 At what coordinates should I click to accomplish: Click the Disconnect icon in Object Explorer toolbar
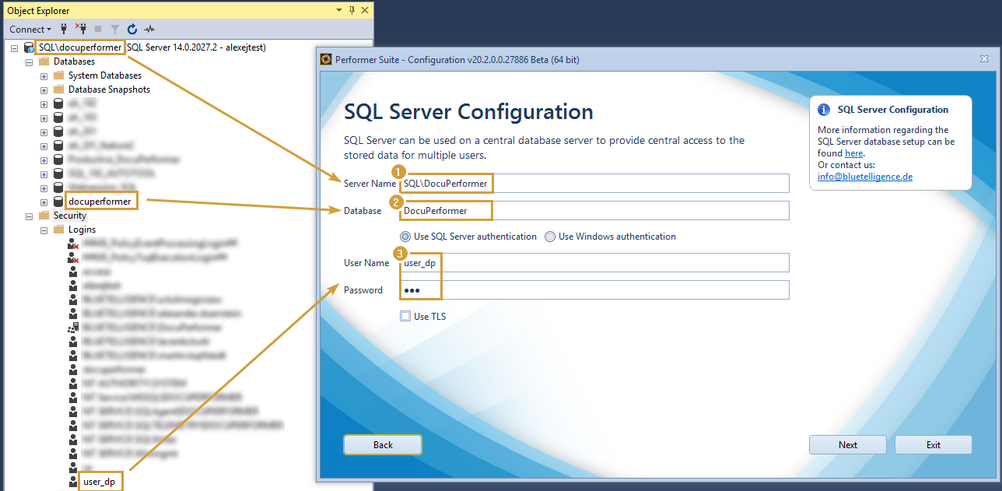click(x=81, y=29)
